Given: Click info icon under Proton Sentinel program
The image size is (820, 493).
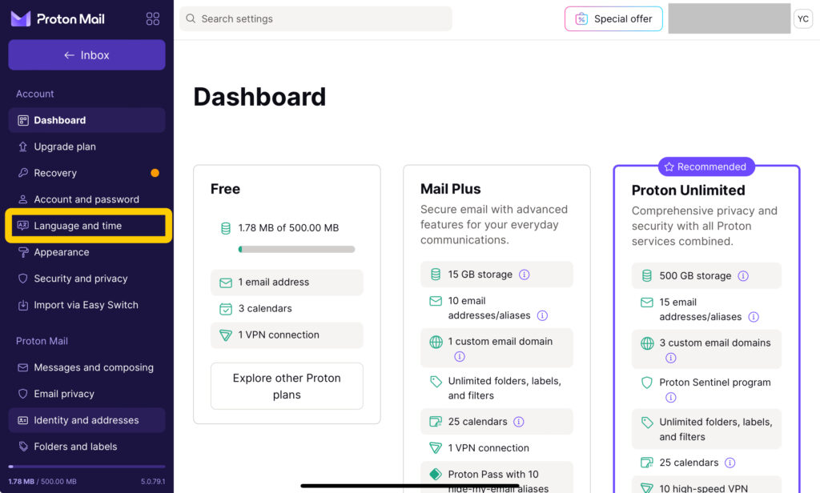Looking at the screenshot, I should (x=671, y=398).
